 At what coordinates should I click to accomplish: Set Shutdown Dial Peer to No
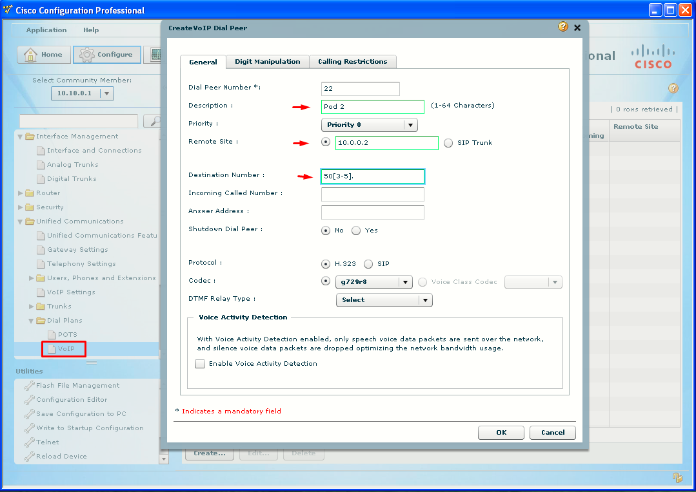coord(326,231)
